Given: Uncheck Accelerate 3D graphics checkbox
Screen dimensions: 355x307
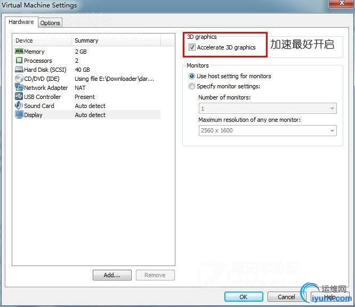Looking at the screenshot, I should tap(192, 47).
